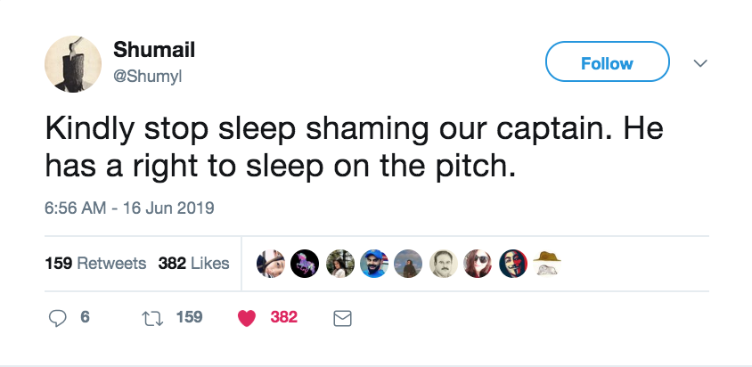Select the blue cap bearded man avatar
This screenshot has height=367, width=752.
click(x=374, y=262)
